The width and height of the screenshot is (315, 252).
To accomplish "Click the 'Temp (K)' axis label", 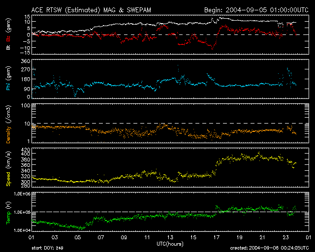I will 8,213.
